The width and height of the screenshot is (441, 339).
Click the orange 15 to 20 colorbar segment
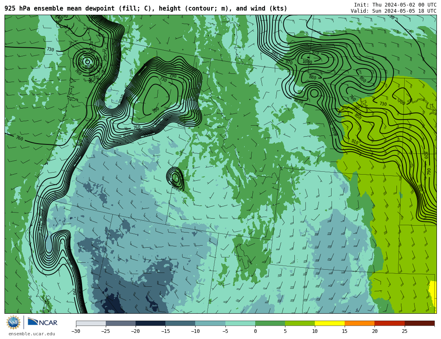(360, 323)
